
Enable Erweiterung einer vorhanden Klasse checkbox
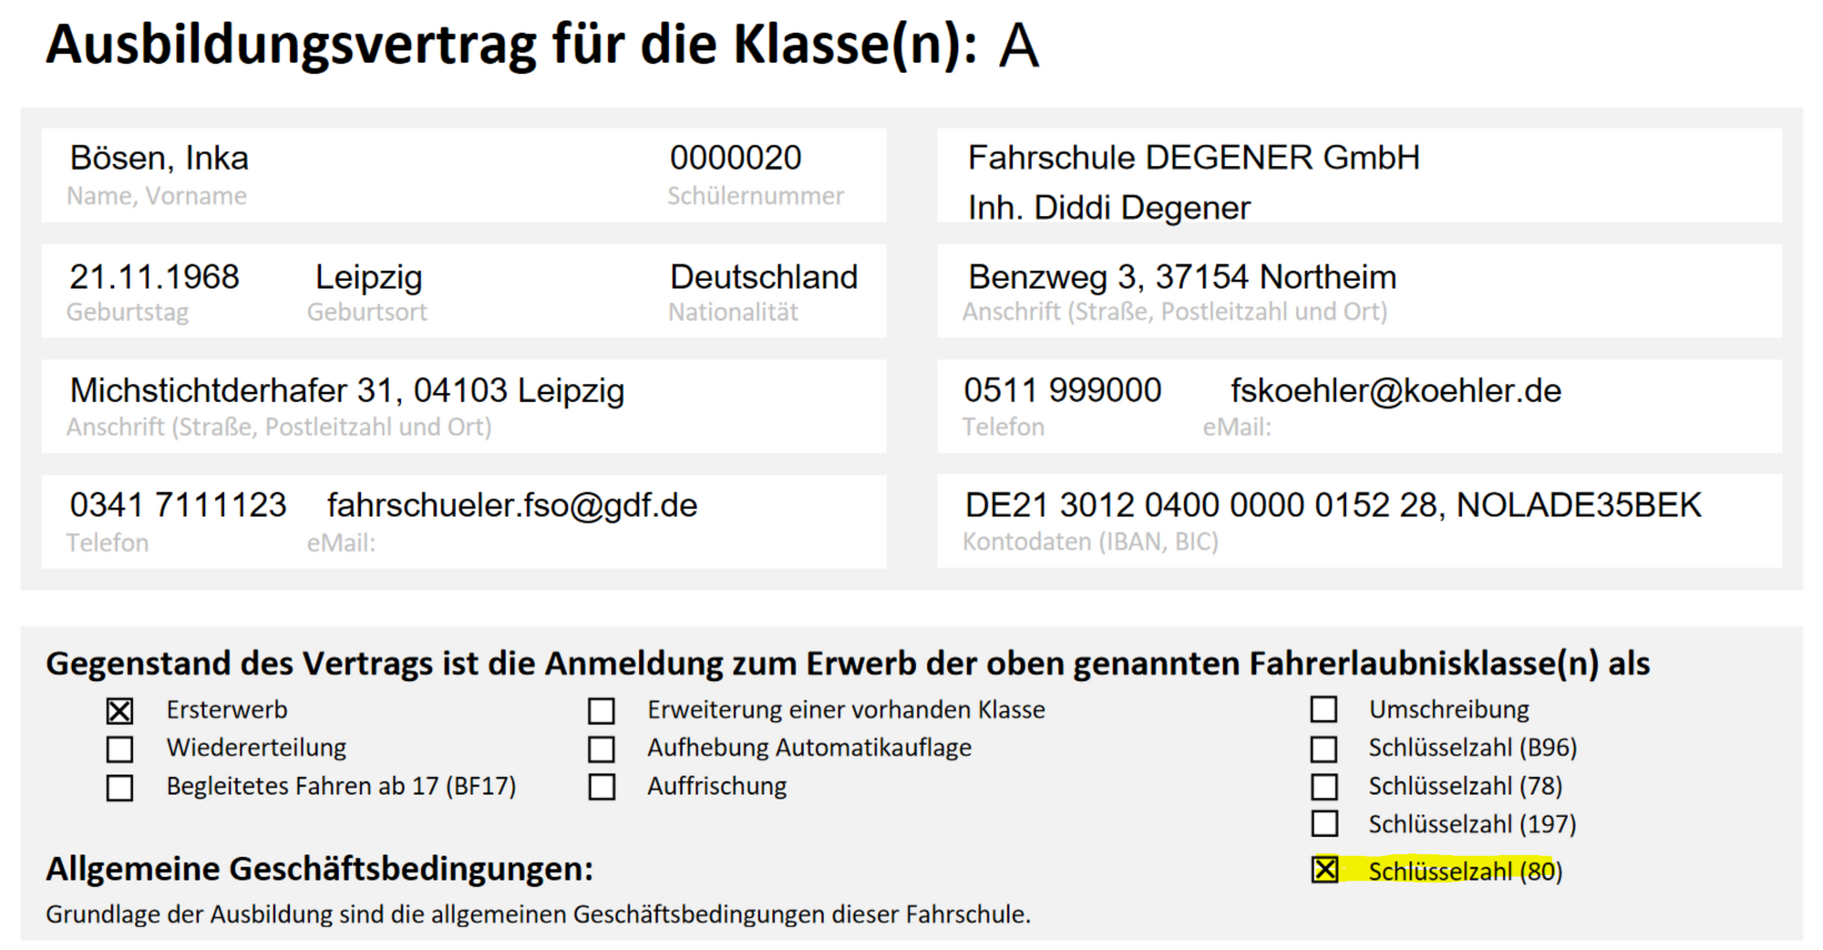pyautogui.click(x=601, y=710)
